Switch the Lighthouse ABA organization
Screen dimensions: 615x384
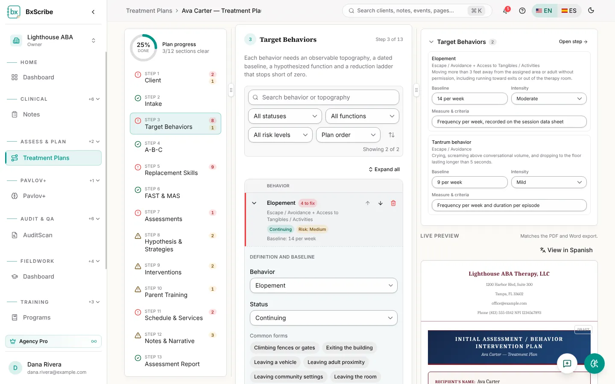coord(53,41)
